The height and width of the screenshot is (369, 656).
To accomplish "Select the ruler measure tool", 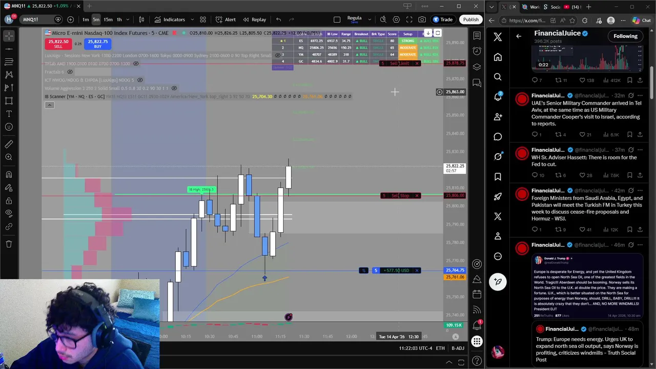I will tap(9, 144).
